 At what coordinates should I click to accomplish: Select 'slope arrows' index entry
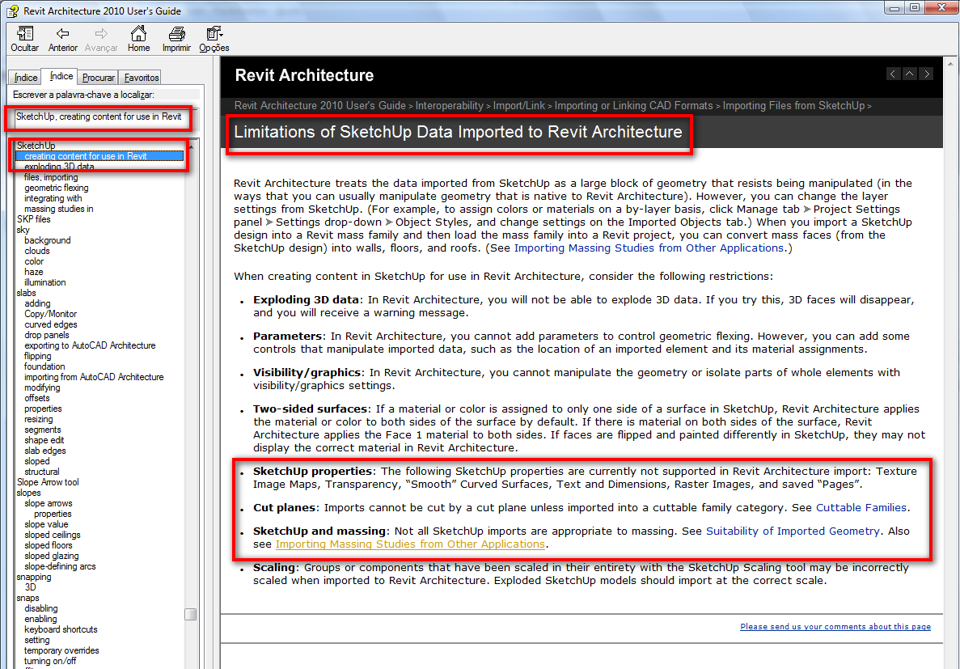click(49, 503)
